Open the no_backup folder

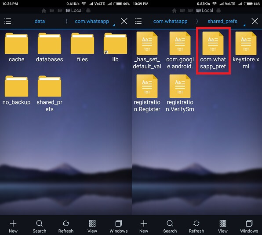pos(16,90)
